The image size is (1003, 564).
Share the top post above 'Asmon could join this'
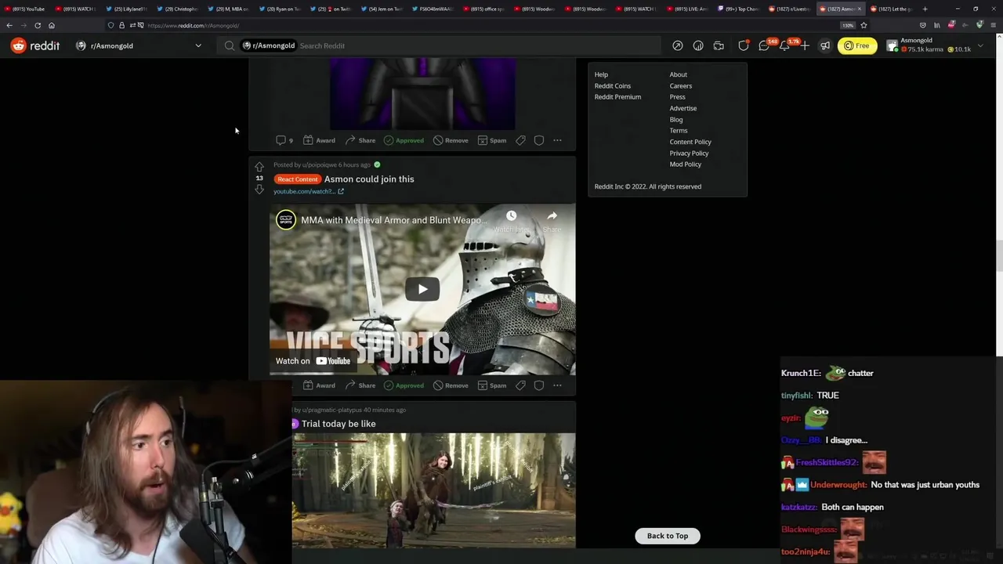360,140
